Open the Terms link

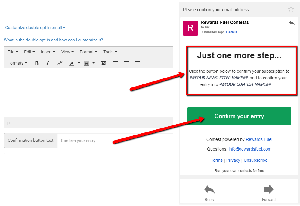click(x=217, y=160)
